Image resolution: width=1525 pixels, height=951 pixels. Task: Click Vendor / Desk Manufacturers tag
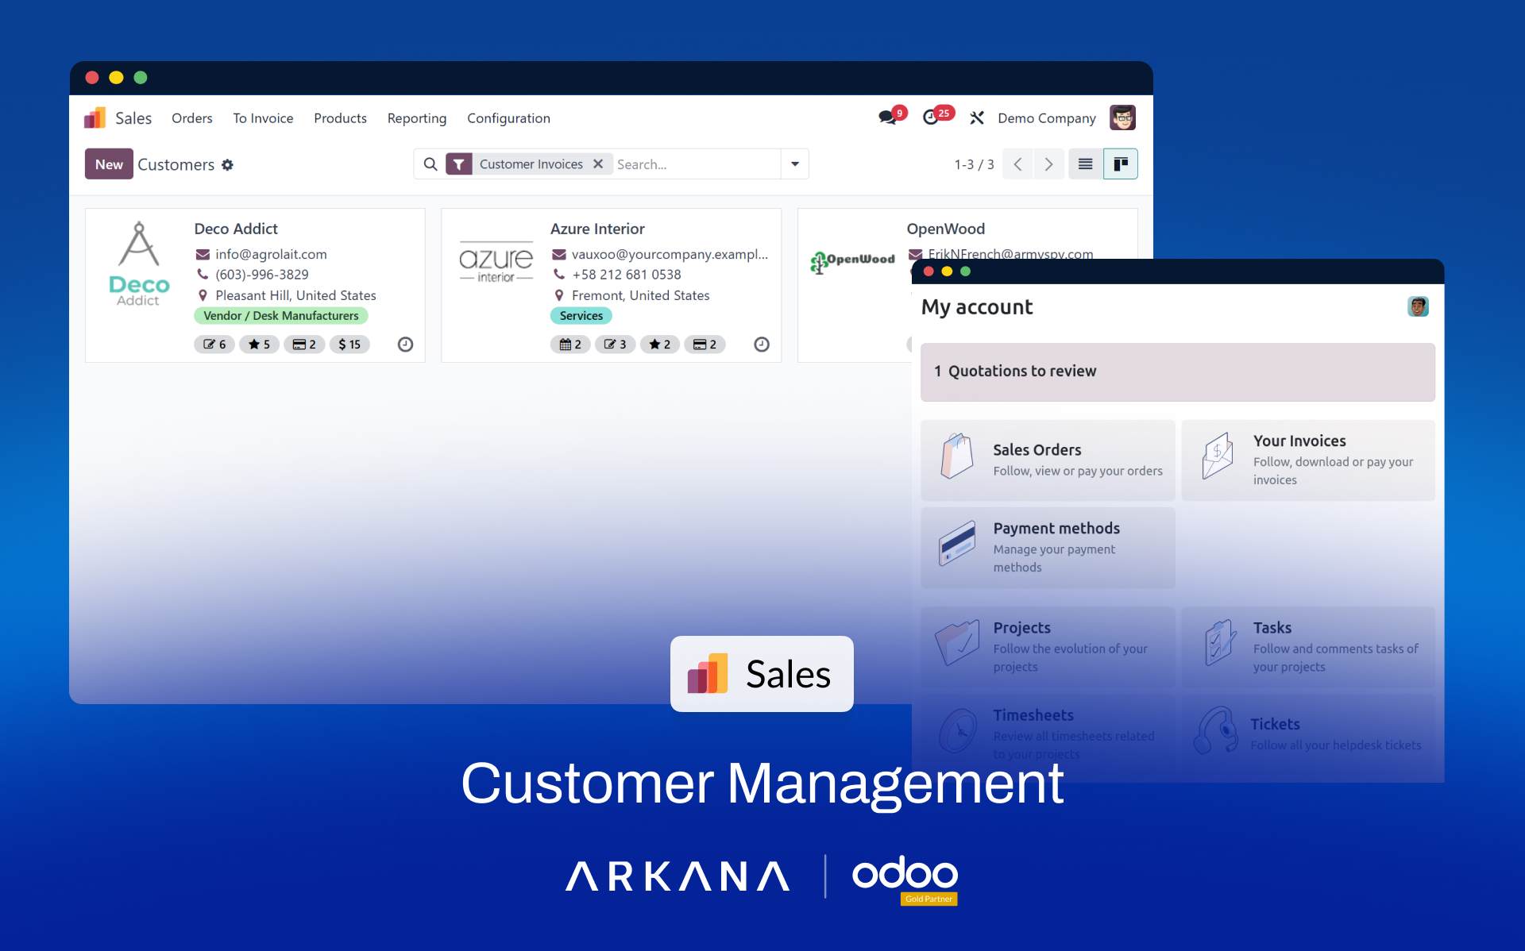[x=281, y=316]
